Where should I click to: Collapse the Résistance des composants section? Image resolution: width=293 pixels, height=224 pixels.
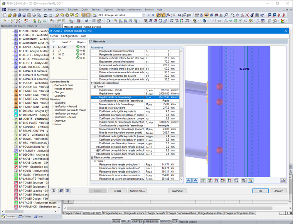[92, 157]
